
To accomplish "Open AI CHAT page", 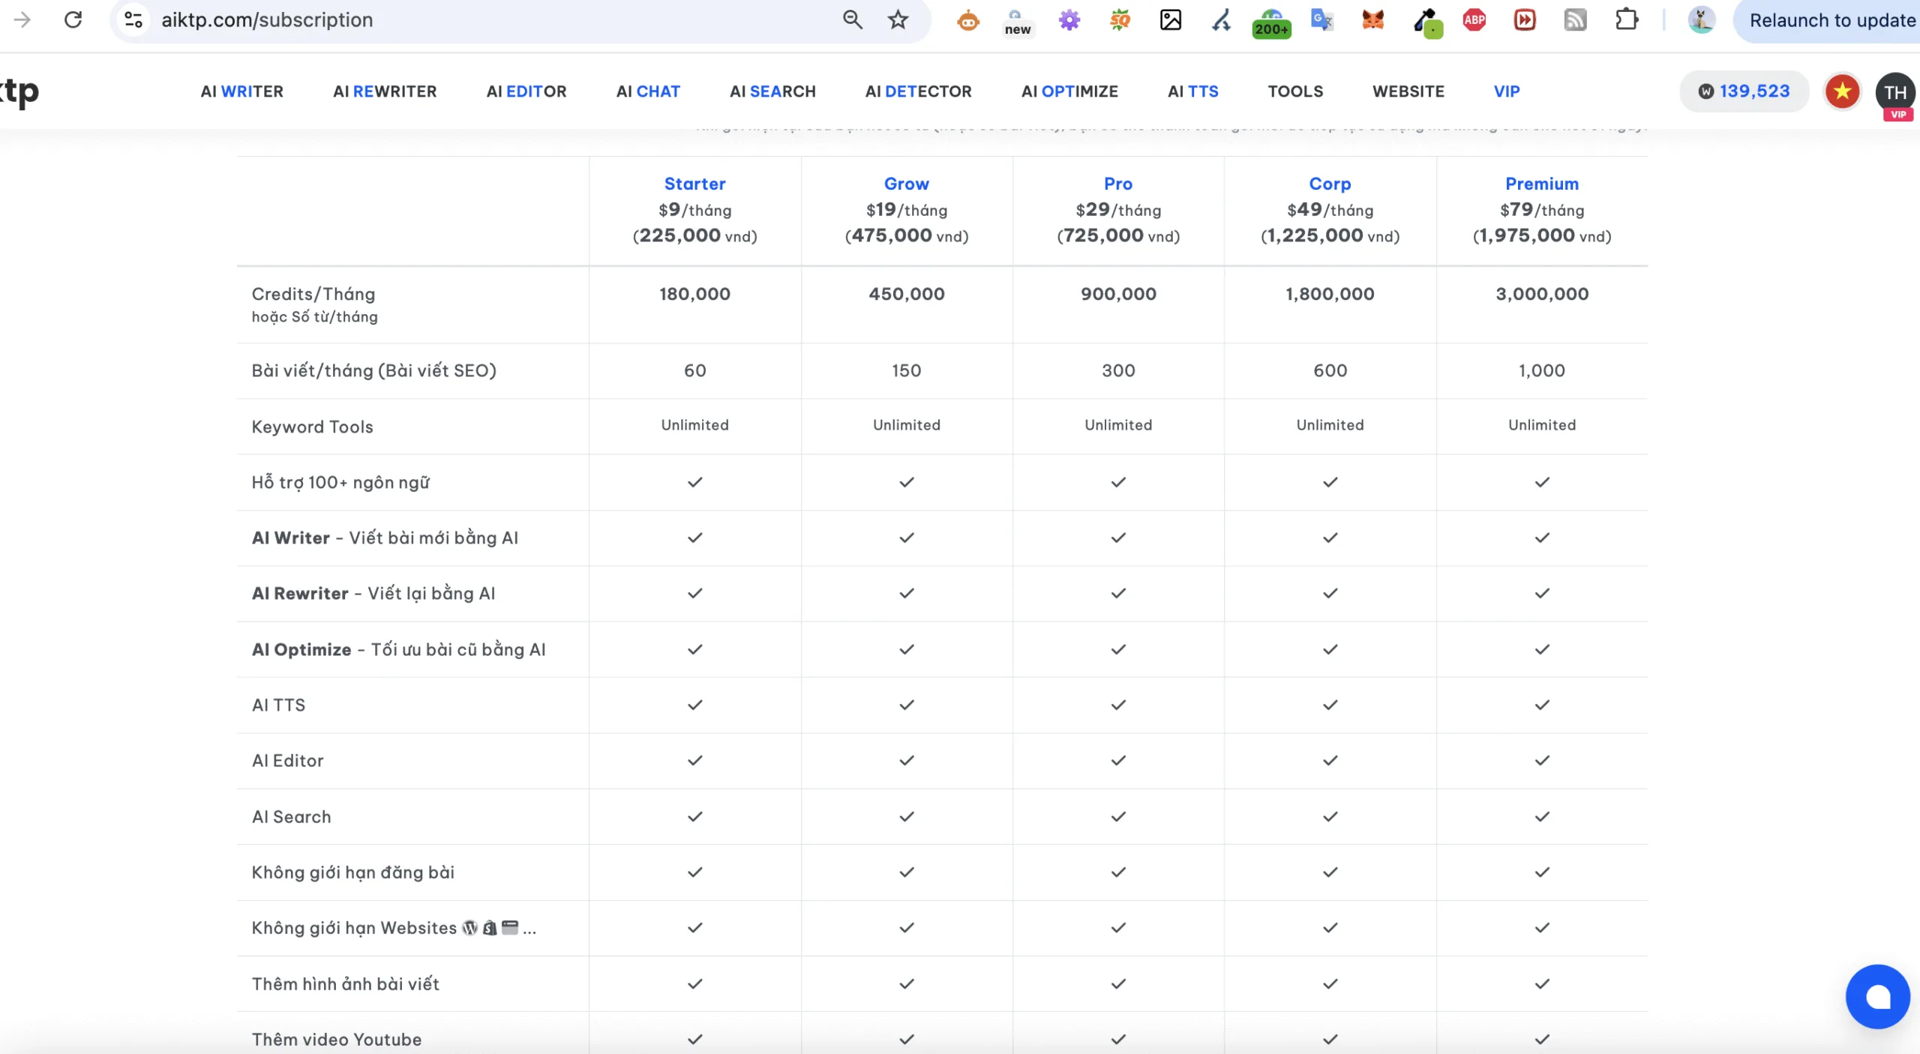I will tap(648, 91).
